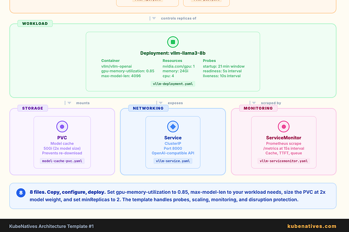Click the "Port 8000" line
349x232 pixels.
click(173, 148)
